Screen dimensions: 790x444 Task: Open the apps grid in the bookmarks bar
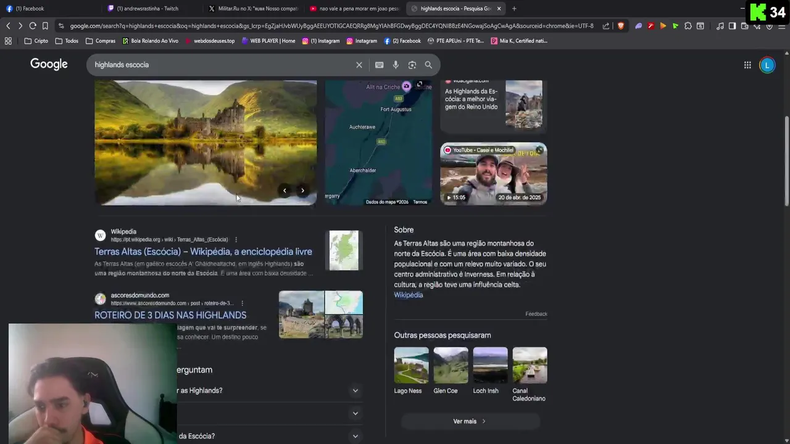pos(8,41)
